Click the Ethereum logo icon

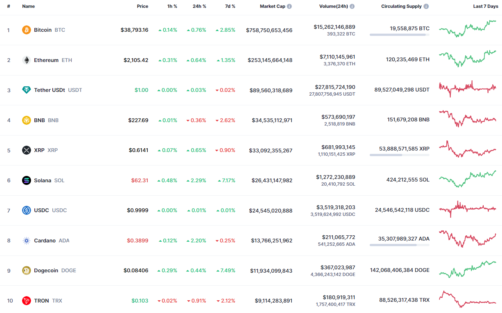pos(27,60)
